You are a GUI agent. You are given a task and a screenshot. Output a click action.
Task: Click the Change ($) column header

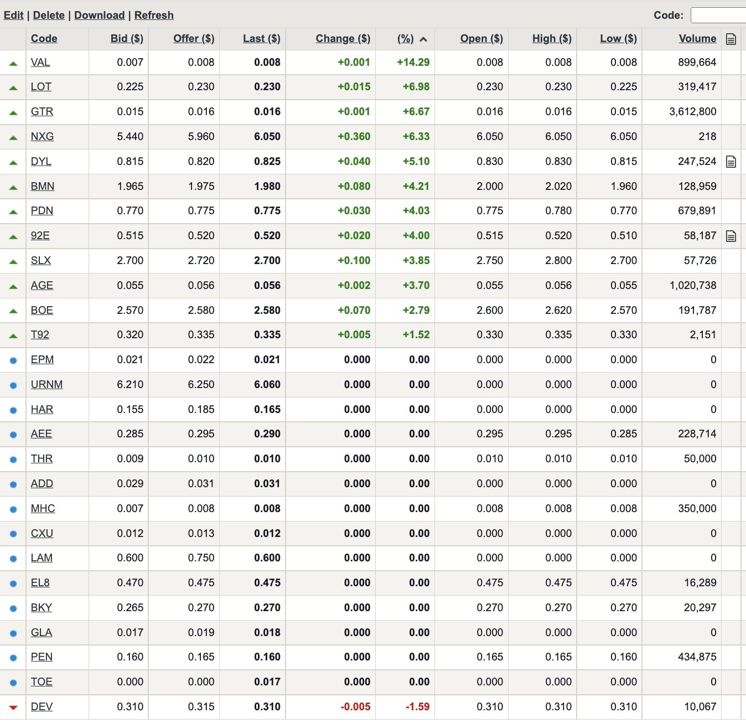(x=343, y=38)
